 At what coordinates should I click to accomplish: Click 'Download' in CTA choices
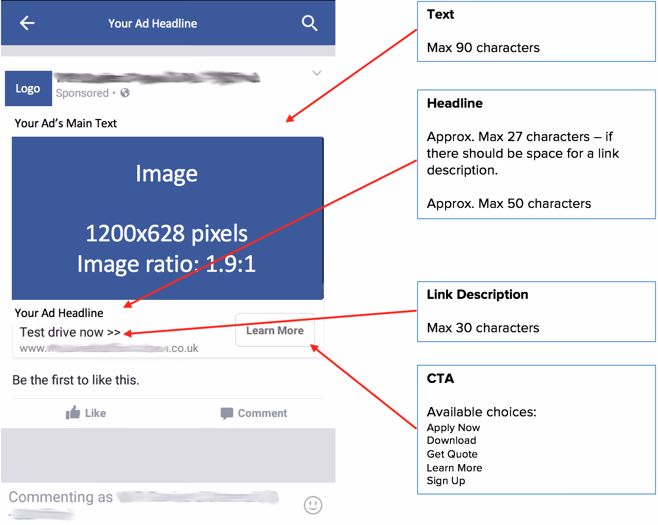451,440
